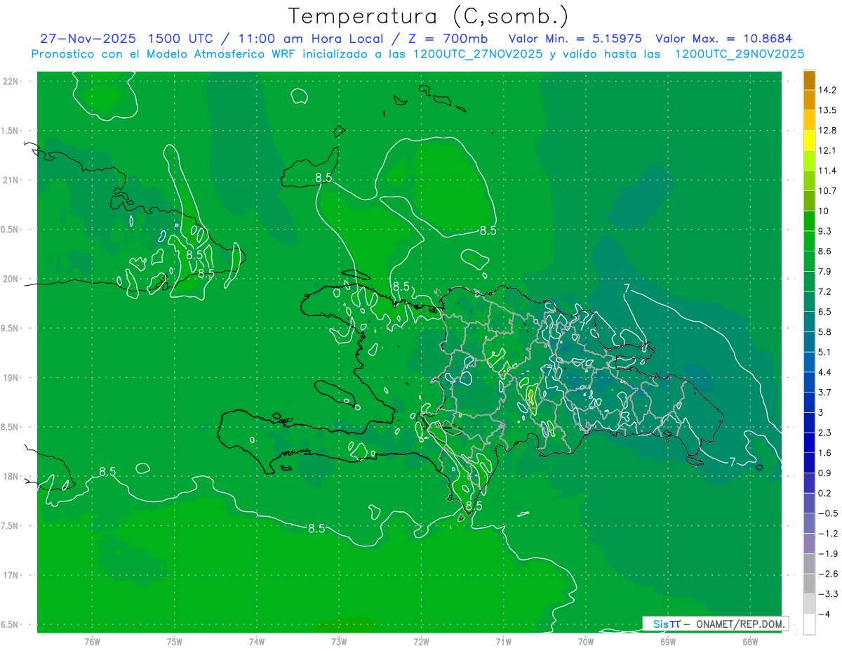
Task: Click the purple swatch between -1.2 and -1.9
Action: pyautogui.click(x=809, y=543)
